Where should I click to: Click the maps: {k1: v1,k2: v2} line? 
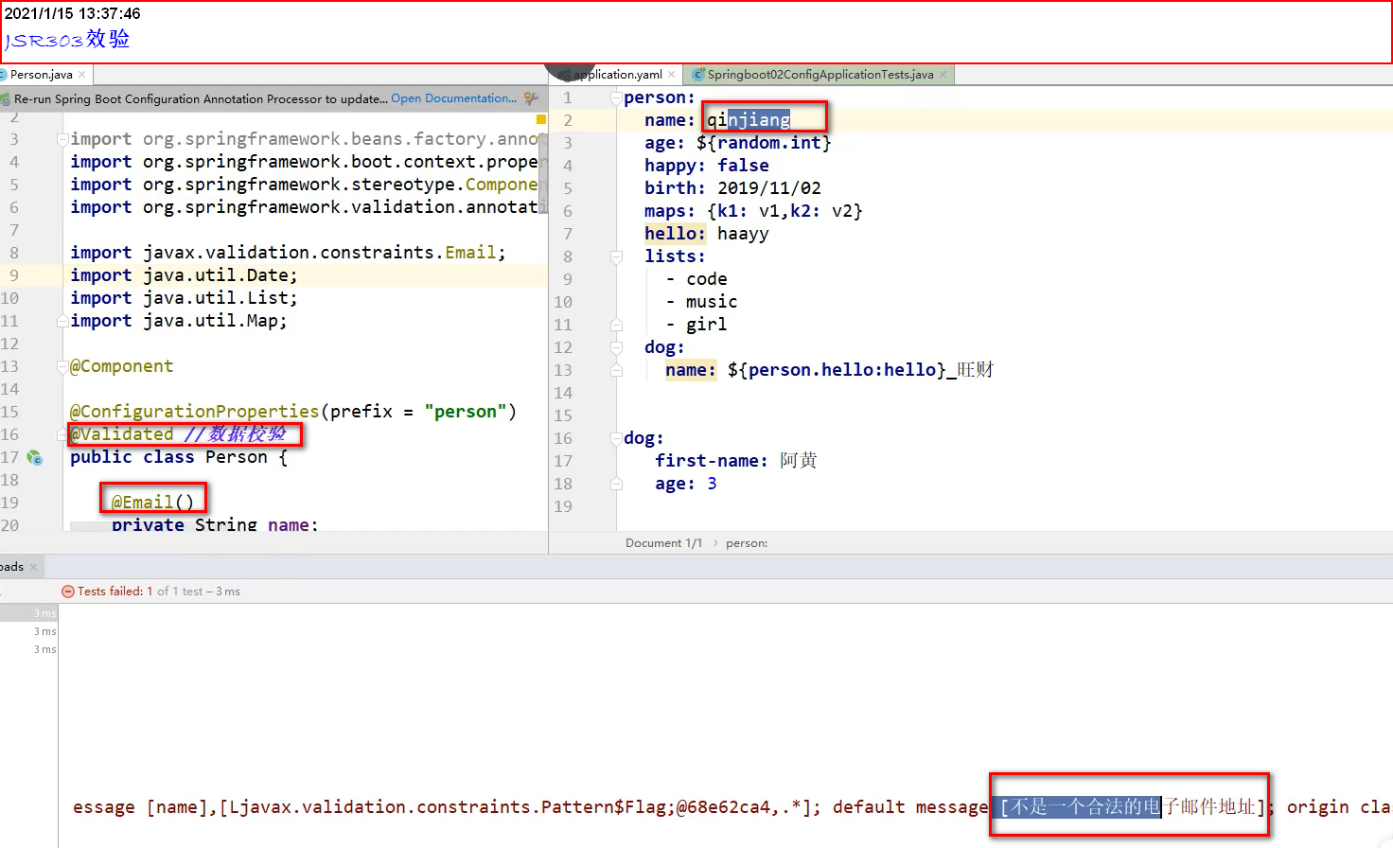(x=753, y=211)
